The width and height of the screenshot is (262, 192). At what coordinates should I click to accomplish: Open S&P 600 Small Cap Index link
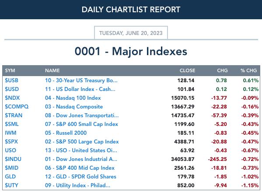[81, 124]
